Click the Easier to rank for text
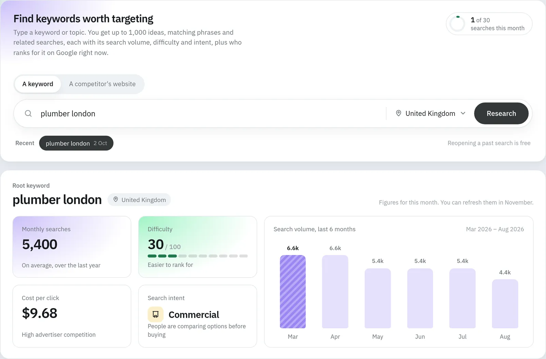The image size is (546, 359). pos(170,265)
